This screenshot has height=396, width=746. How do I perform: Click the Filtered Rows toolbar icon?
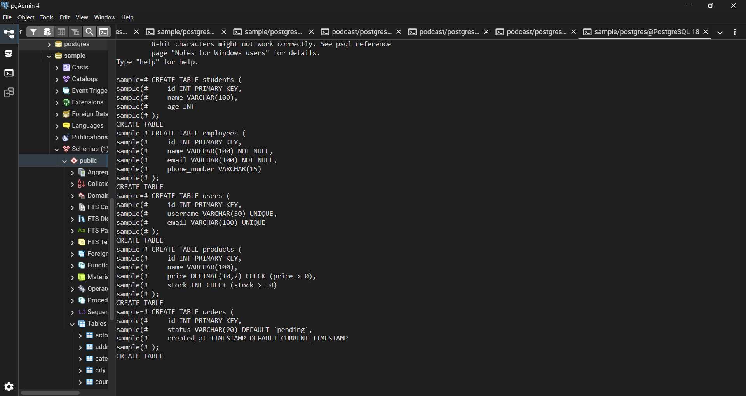[75, 32]
